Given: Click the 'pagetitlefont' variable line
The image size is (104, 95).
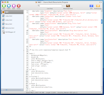Looking at the screenshot, I should click(56, 23).
